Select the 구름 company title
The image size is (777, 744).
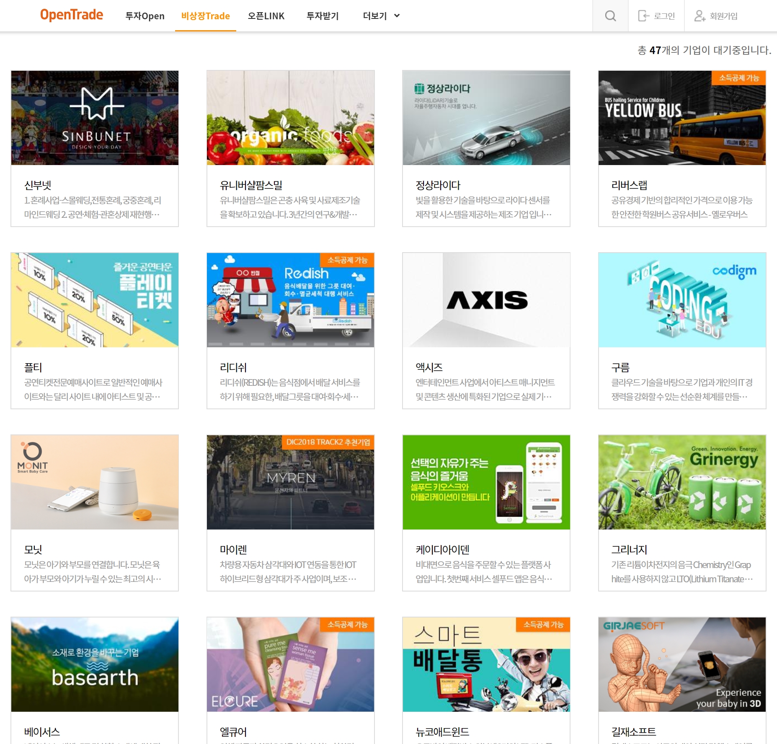[620, 367]
